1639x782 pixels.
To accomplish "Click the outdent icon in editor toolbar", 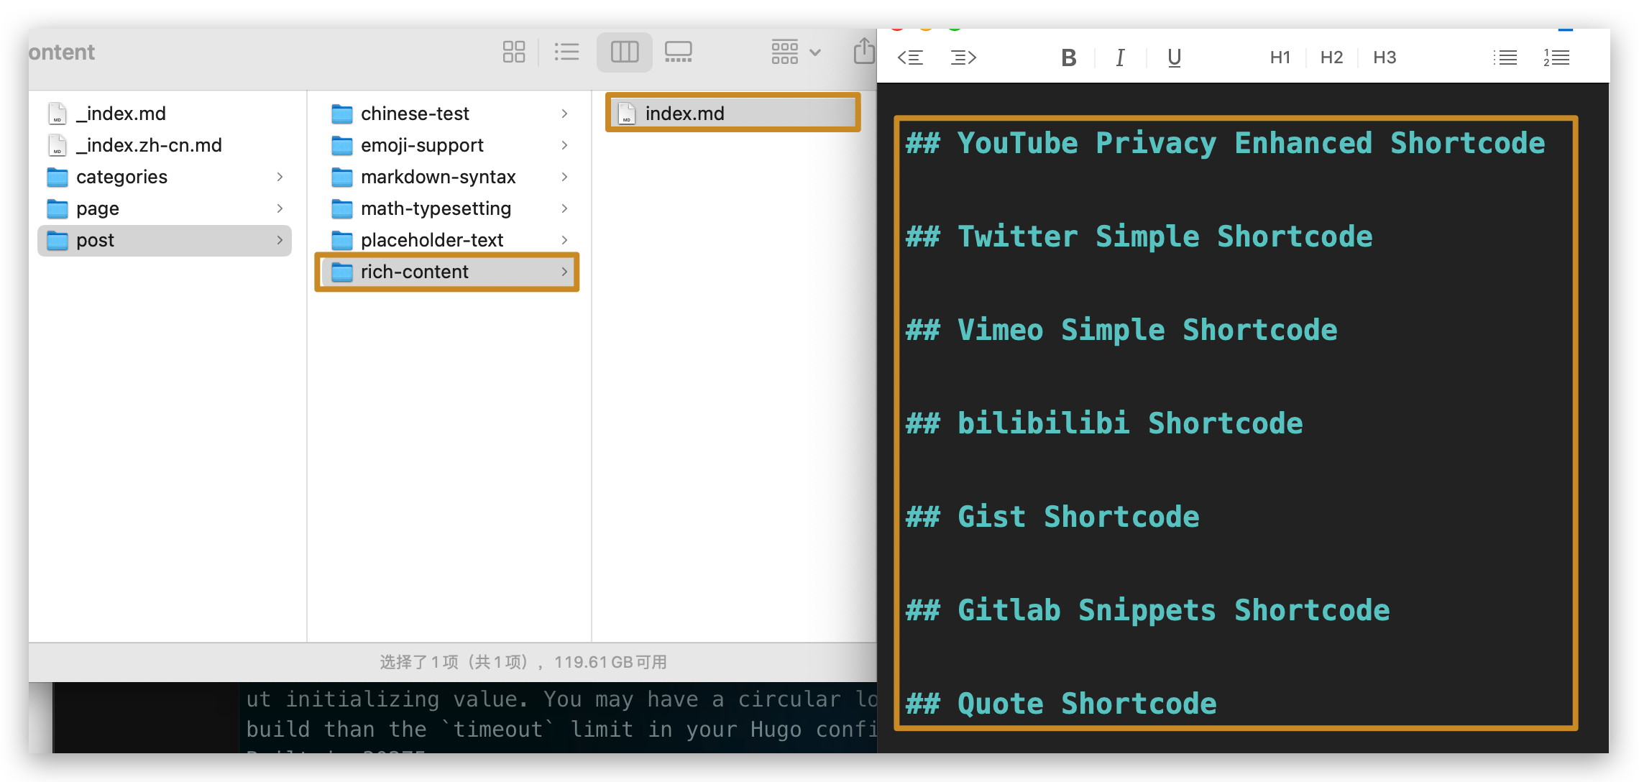I will [910, 57].
